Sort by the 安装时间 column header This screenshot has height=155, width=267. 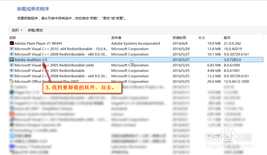point(179,38)
